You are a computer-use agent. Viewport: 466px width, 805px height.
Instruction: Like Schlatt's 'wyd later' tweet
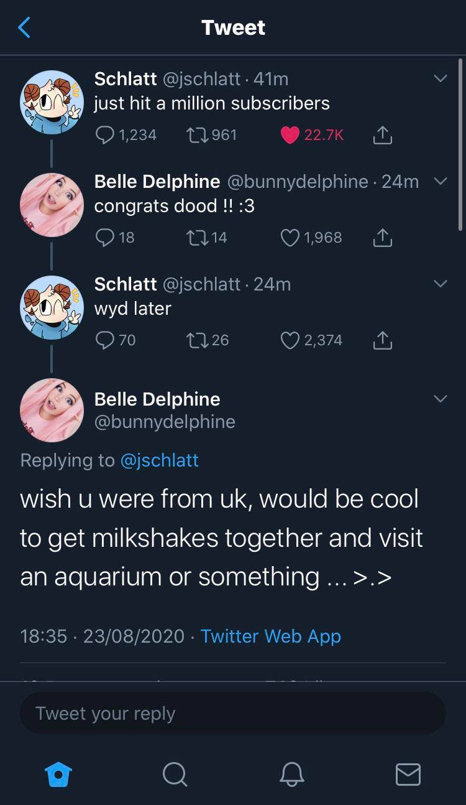point(290,340)
